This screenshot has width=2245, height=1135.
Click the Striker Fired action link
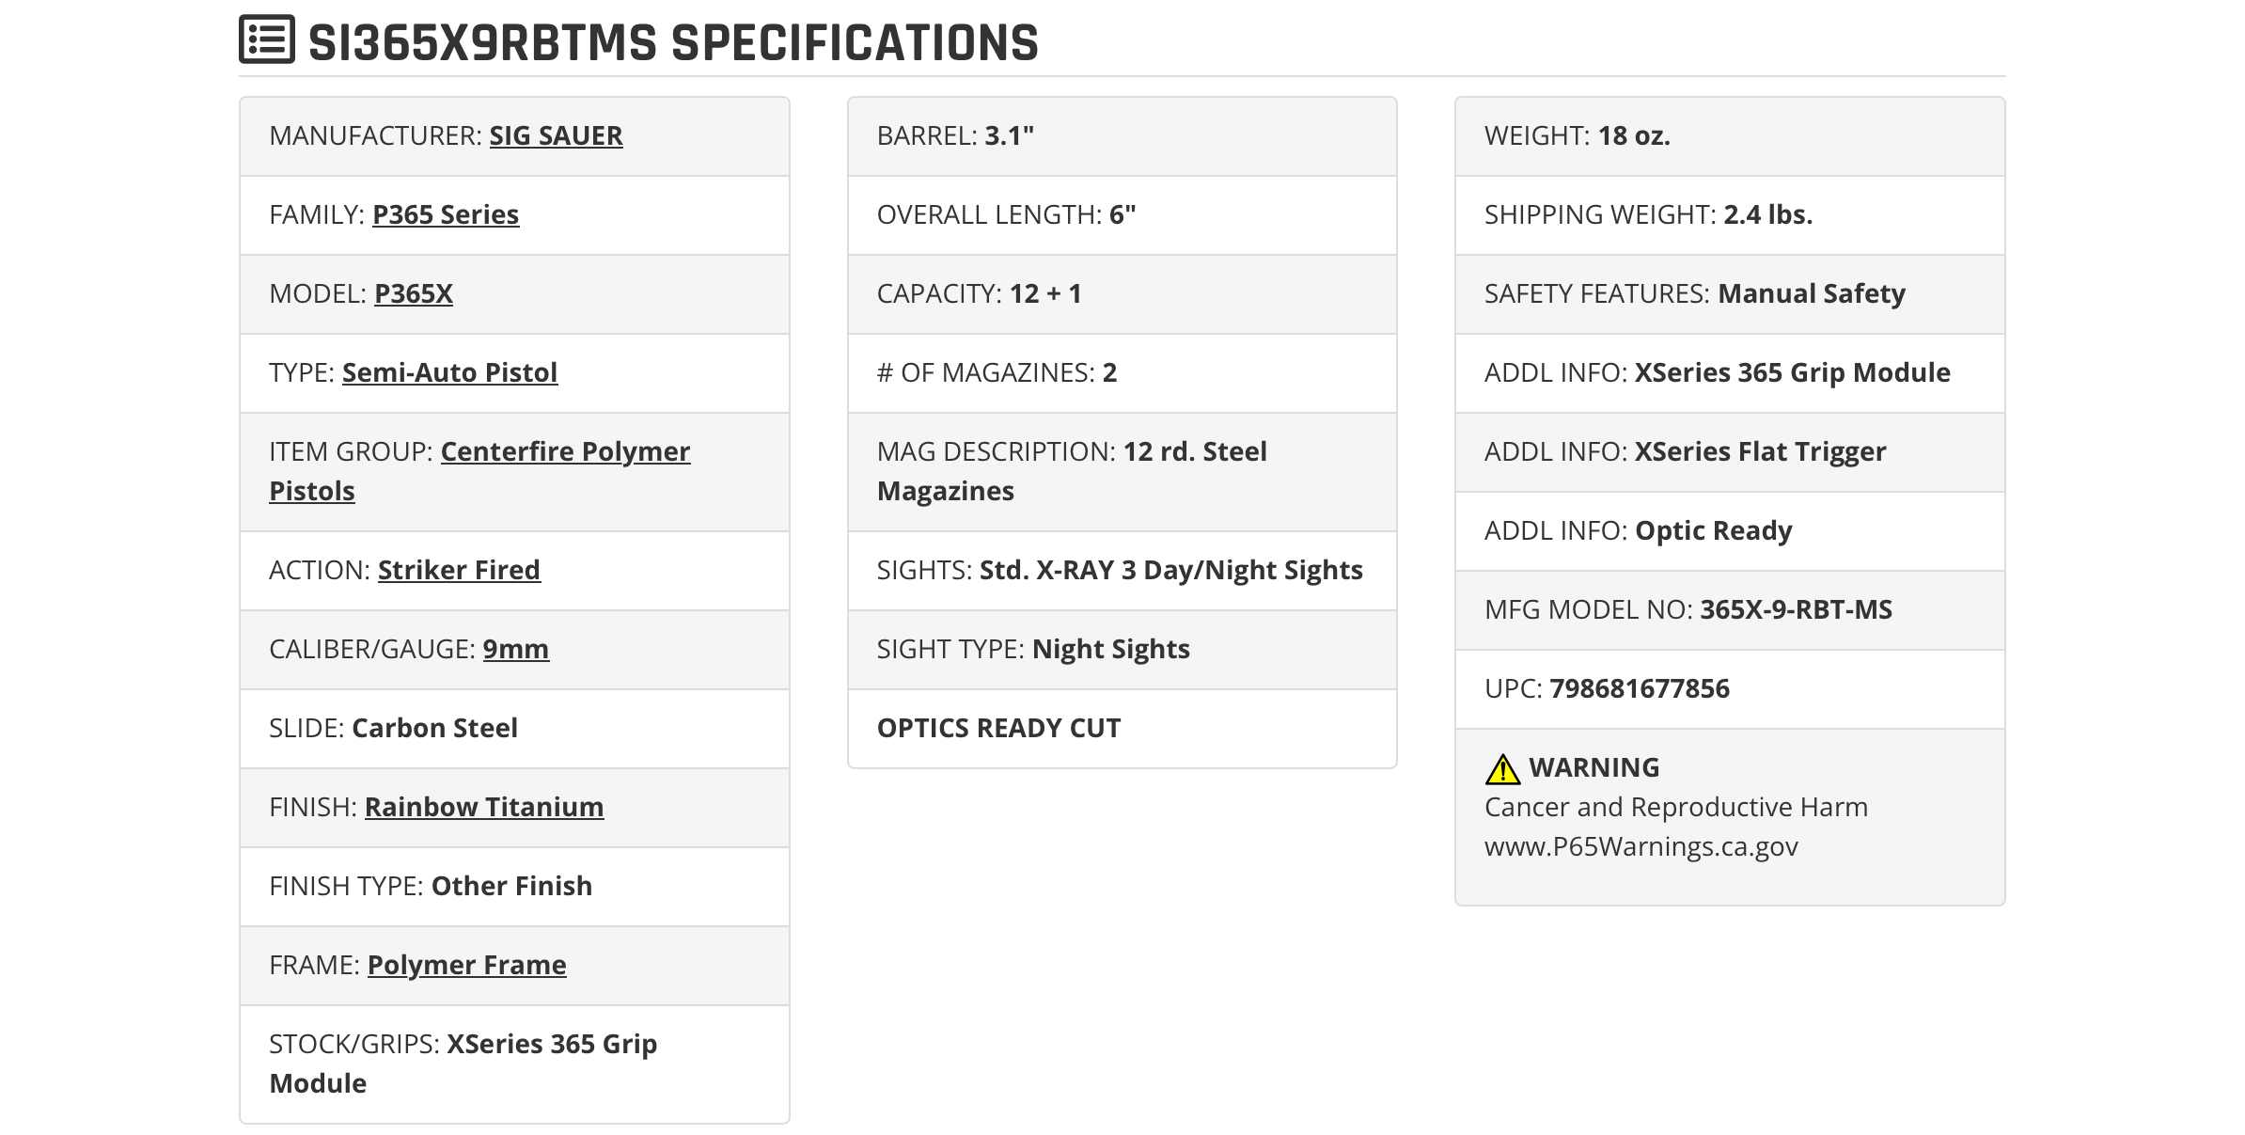point(459,570)
